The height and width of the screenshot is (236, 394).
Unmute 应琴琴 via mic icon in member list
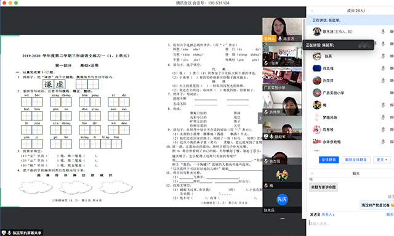click(x=383, y=129)
